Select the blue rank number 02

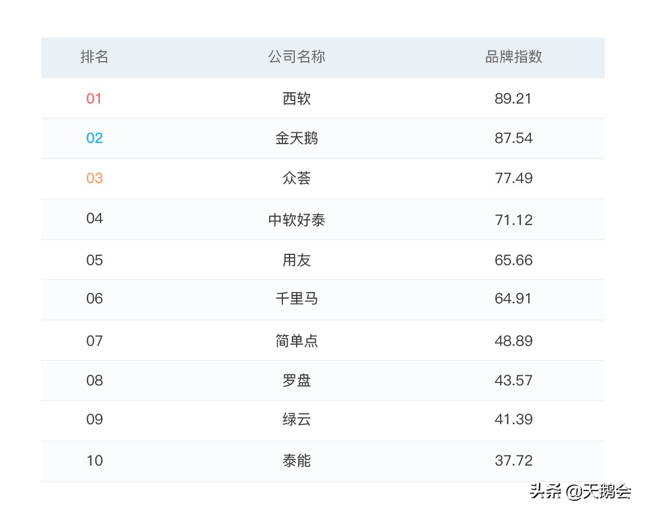[94, 138]
